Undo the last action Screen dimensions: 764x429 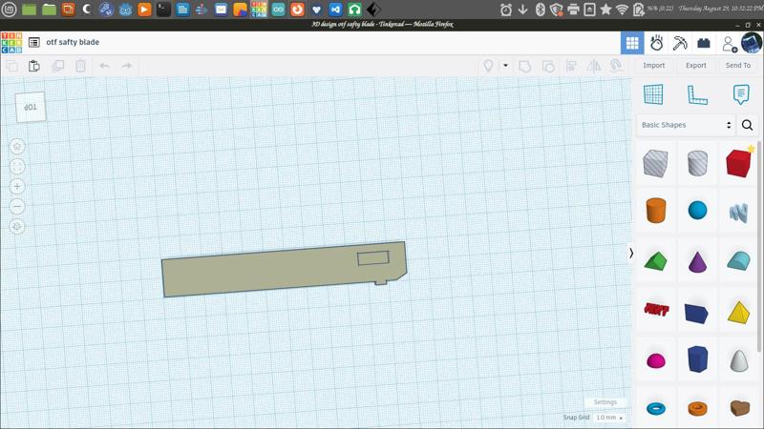tap(104, 66)
